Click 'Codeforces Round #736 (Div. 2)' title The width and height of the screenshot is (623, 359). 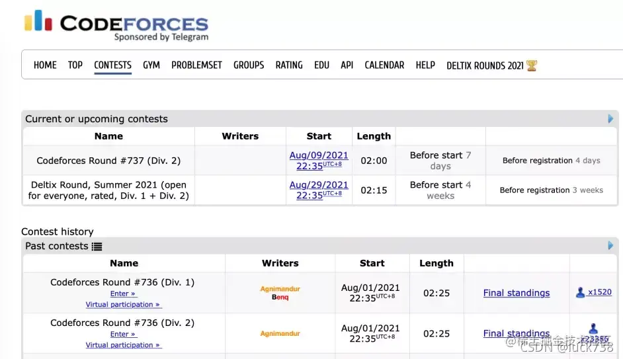coord(122,323)
